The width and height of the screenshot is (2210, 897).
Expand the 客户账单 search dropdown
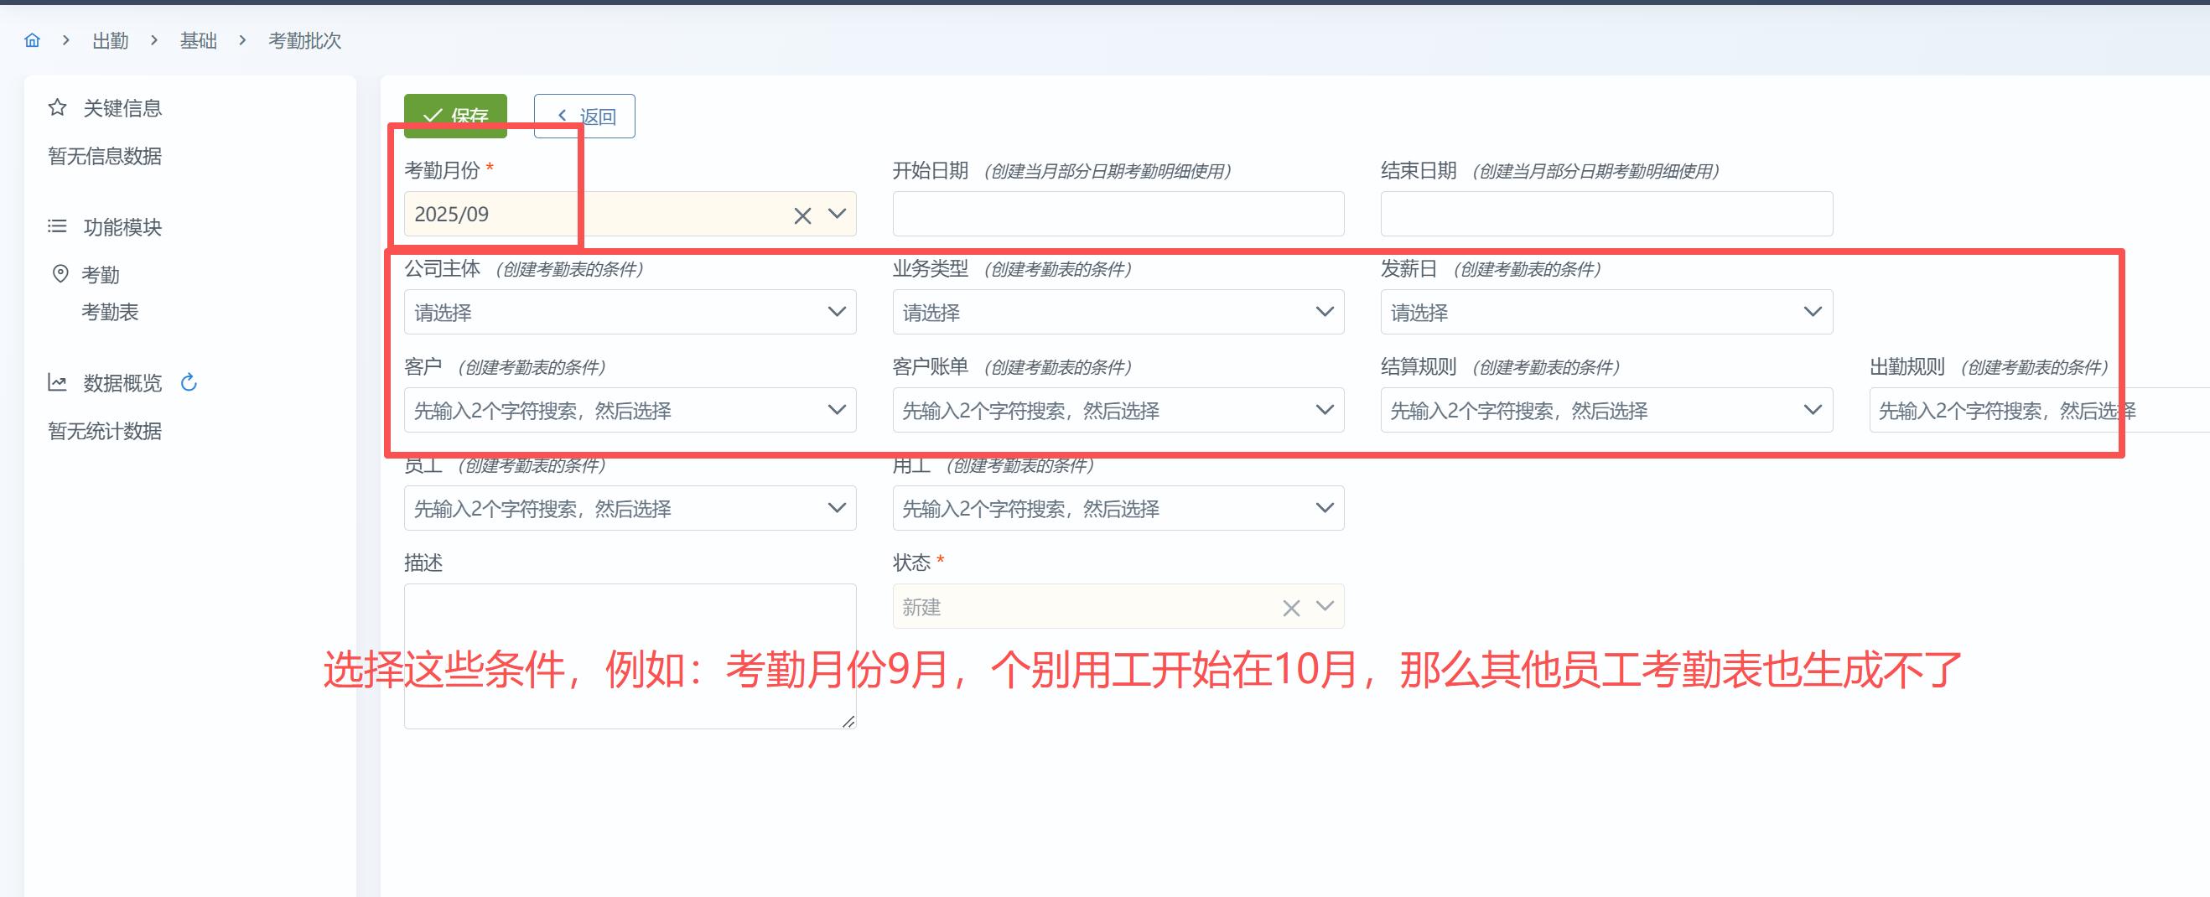click(x=1117, y=411)
